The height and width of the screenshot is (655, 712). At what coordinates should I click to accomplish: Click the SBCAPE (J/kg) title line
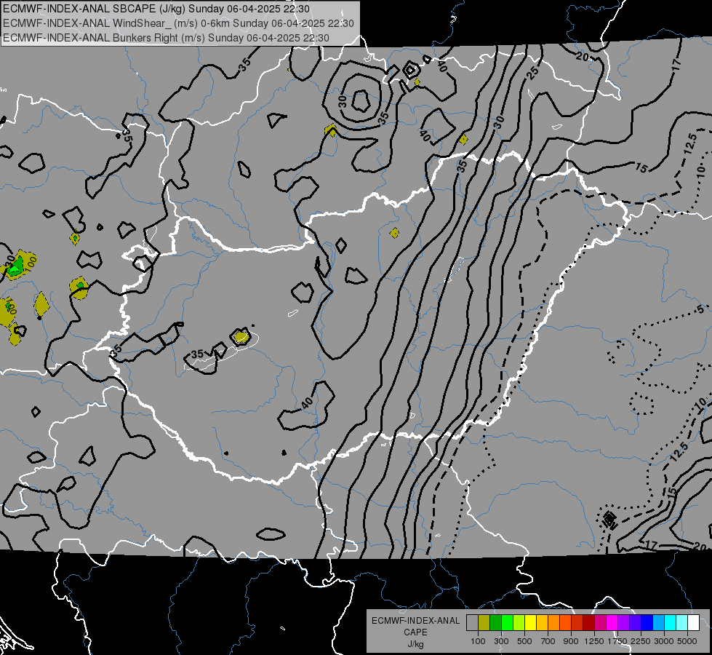156,9
